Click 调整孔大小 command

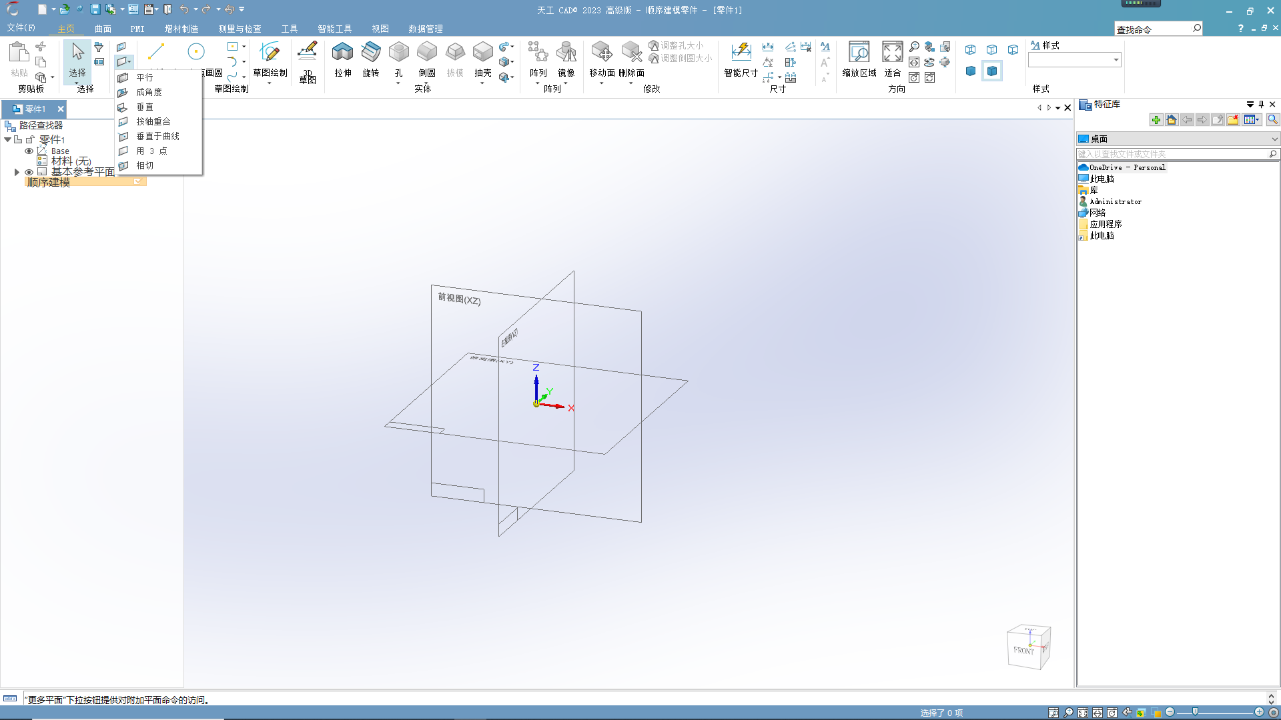(x=676, y=45)
